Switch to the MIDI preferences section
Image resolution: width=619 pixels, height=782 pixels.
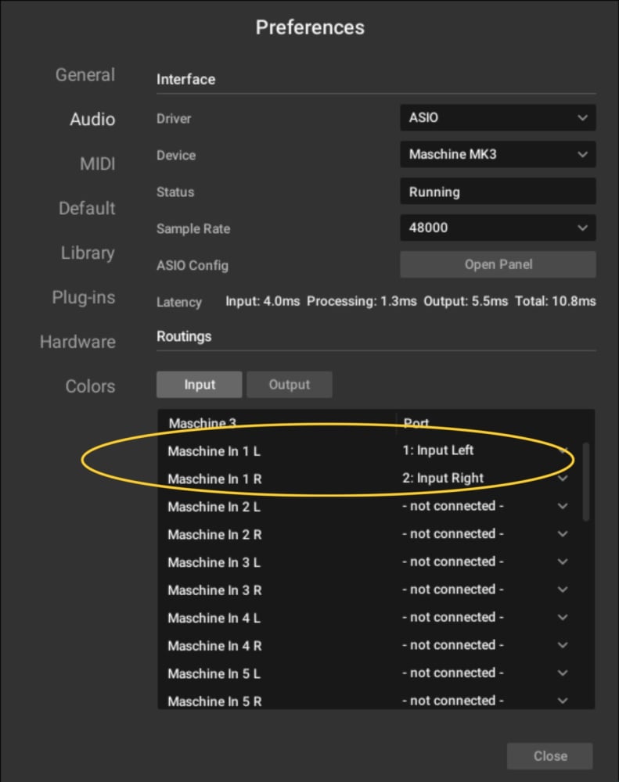(x=97, y=163)
